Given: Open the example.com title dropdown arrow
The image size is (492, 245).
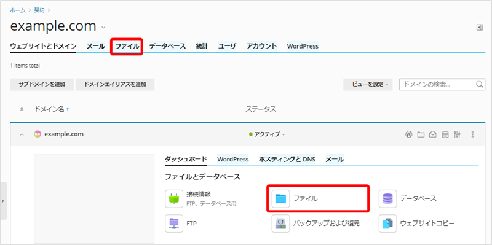Looking at the screenshot, I should (103, 28).
